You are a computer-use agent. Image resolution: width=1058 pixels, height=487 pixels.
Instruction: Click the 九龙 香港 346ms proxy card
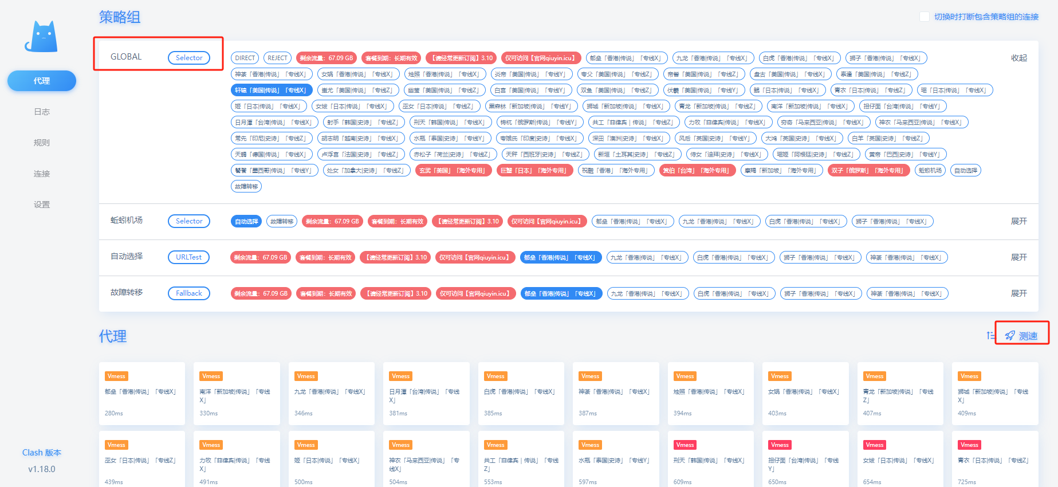(331, 394)
